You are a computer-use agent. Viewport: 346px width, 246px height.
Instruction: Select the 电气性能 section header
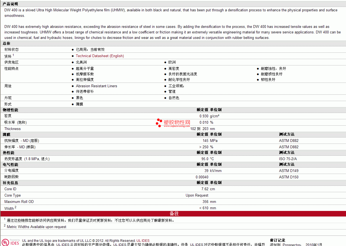click(x=10, y=165)
